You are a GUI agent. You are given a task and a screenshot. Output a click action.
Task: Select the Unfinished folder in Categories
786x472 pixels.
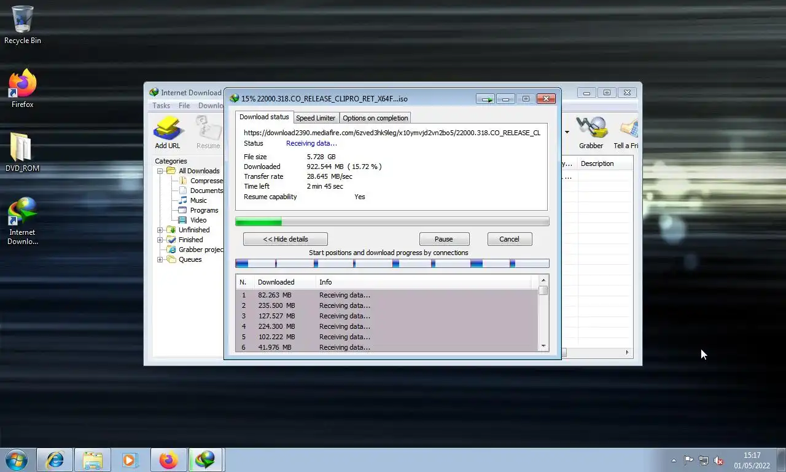(x=189, y=230)
